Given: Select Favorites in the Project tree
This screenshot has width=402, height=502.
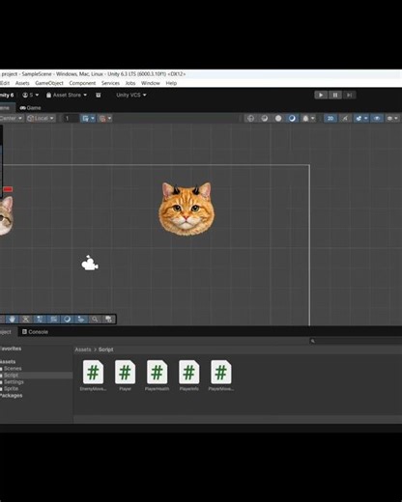Looking at the screenshot, I should pos(11,349).
